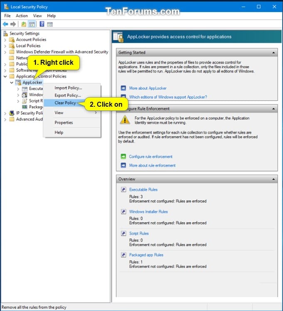Expand the Script Rules tree node
283x311 pixels.
point(18,101)
